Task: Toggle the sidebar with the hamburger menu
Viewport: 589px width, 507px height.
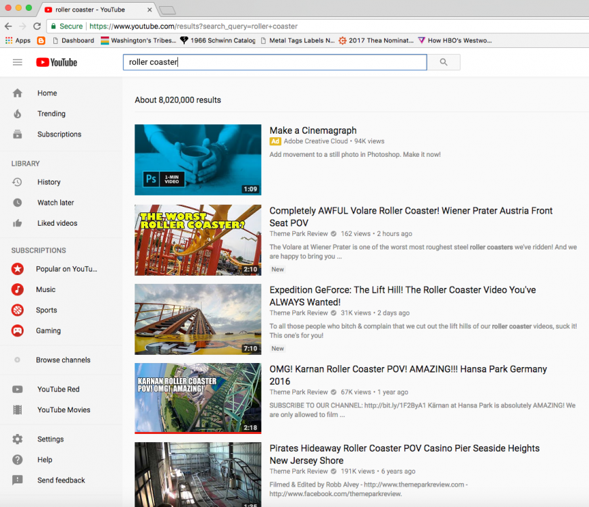Action: 17,62
